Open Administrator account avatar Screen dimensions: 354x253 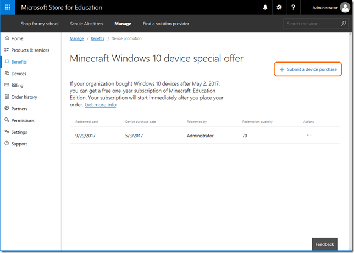click(x=345, y=8)
